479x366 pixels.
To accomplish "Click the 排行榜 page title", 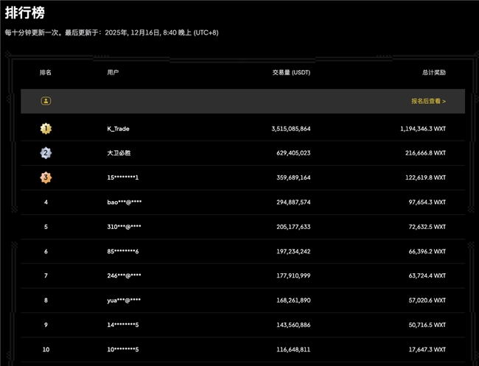I will (24, 13).
